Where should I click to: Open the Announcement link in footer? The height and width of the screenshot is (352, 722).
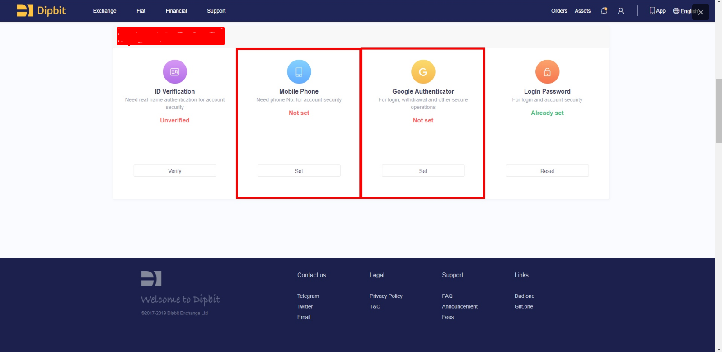coord(460,306)
